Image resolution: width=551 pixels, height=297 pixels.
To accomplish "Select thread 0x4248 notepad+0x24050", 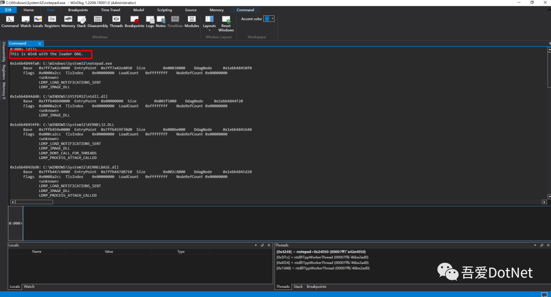I will click(x=321, y=252).
